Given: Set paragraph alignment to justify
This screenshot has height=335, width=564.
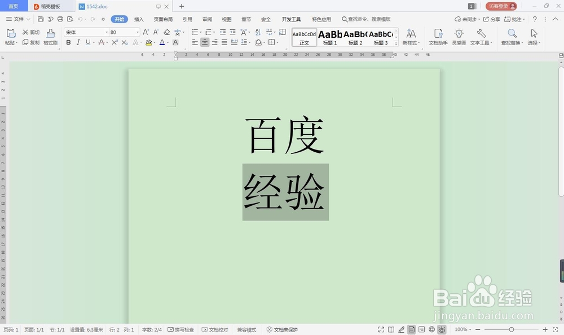Looking at the screenshot, I should (224, 42).
